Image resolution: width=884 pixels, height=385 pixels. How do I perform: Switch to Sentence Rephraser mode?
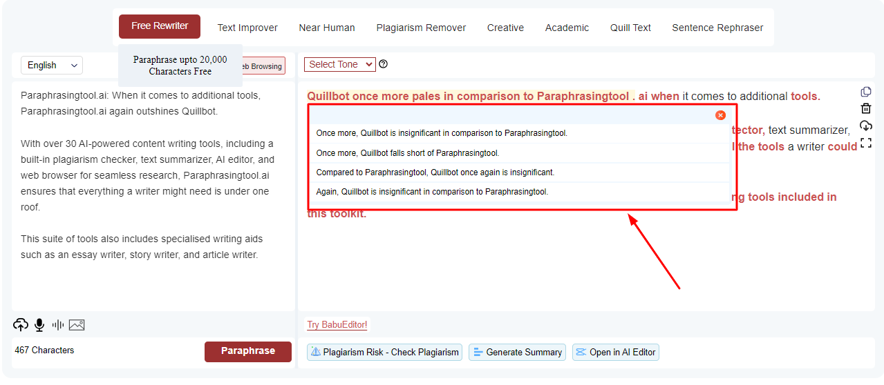[x=717, y=28]
